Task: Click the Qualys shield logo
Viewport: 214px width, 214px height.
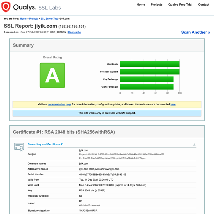Action: 6,7
